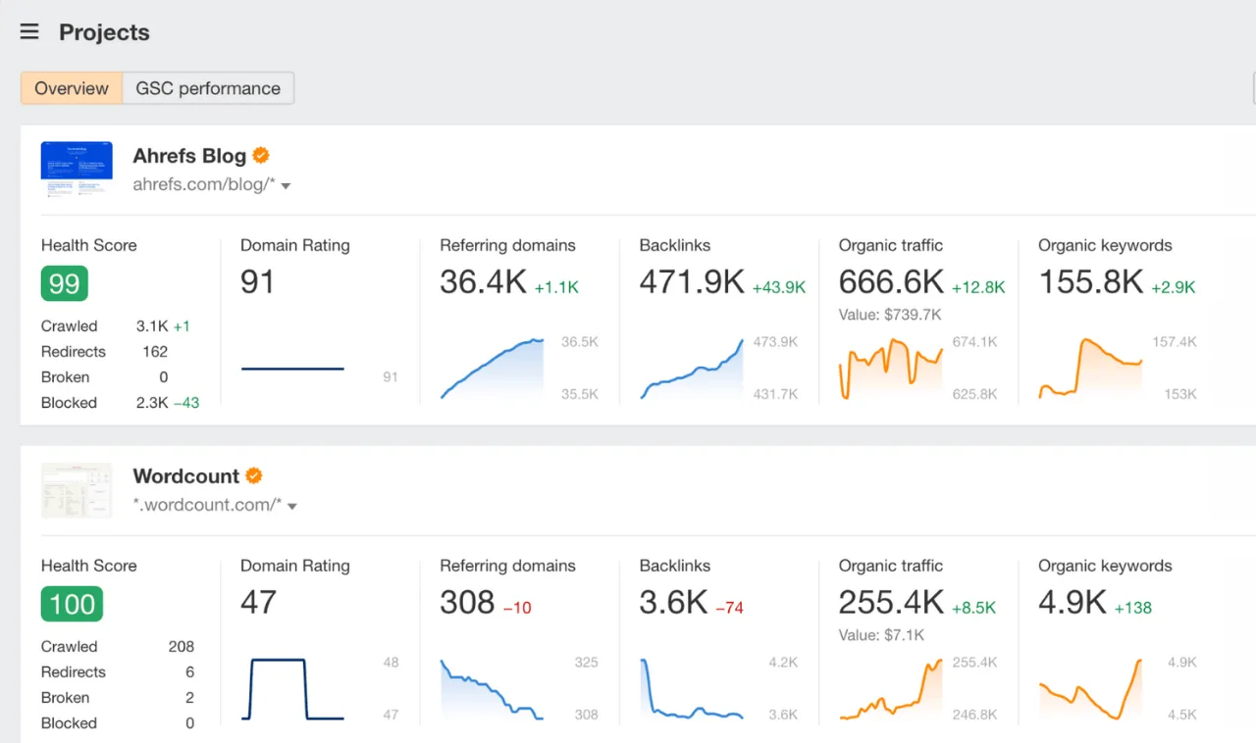Click the Wordcount Redirects count 6
The image size is (1256, 743).
(x=189, y=672)
